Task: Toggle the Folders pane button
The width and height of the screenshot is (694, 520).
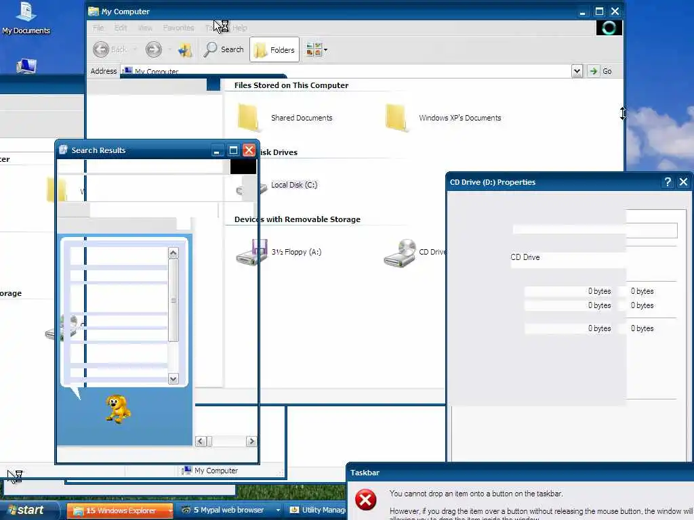Action: tap(274, 49)
